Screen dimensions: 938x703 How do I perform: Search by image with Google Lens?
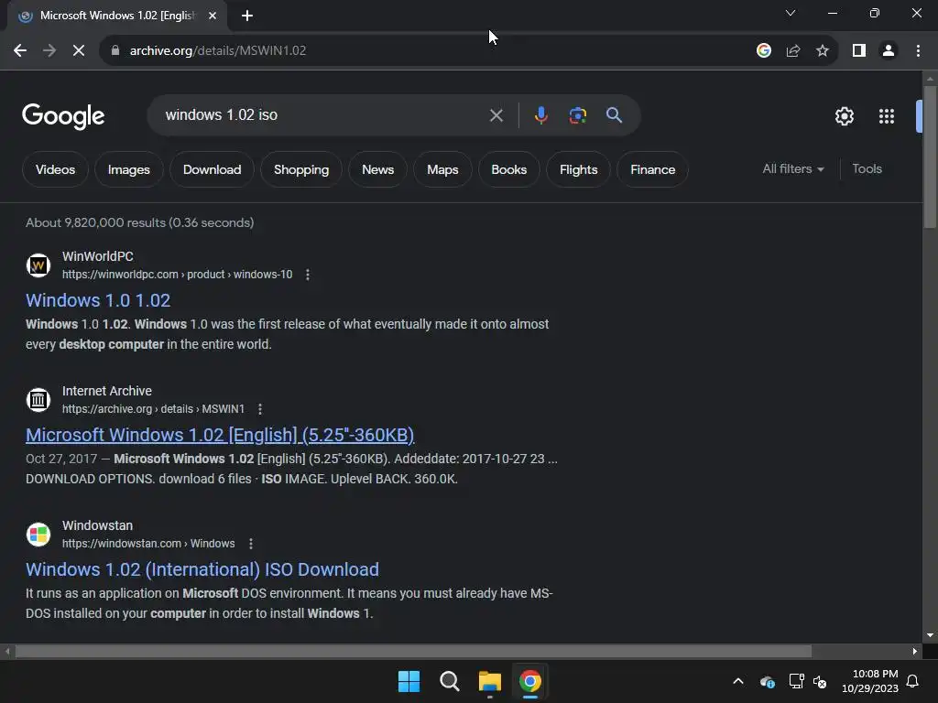pos(577,115)
